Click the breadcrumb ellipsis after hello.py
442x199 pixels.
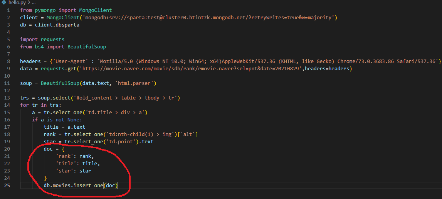[x=34, y=3]
